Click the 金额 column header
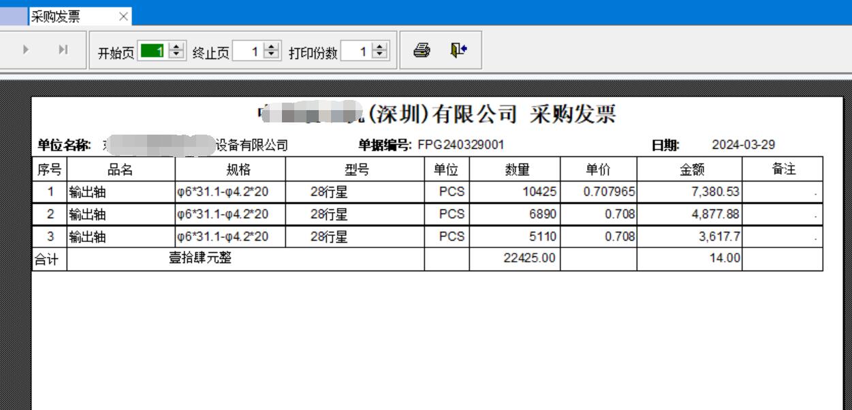 (689, 169)
